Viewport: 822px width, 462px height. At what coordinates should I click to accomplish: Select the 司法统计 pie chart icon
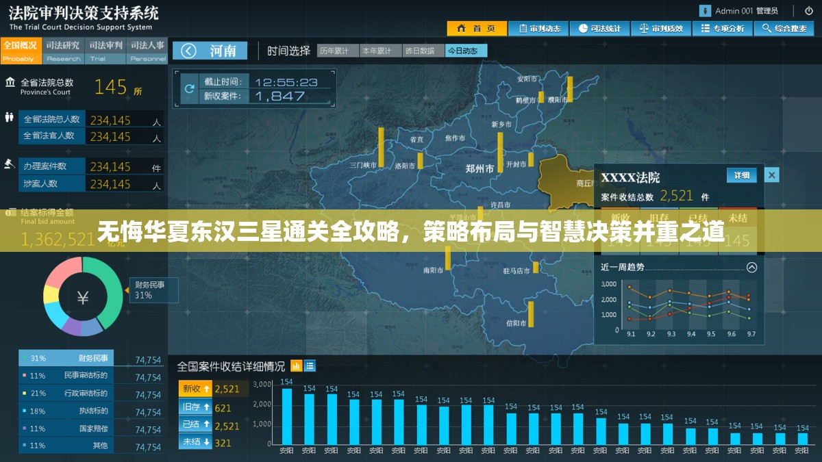coord(584,29)
